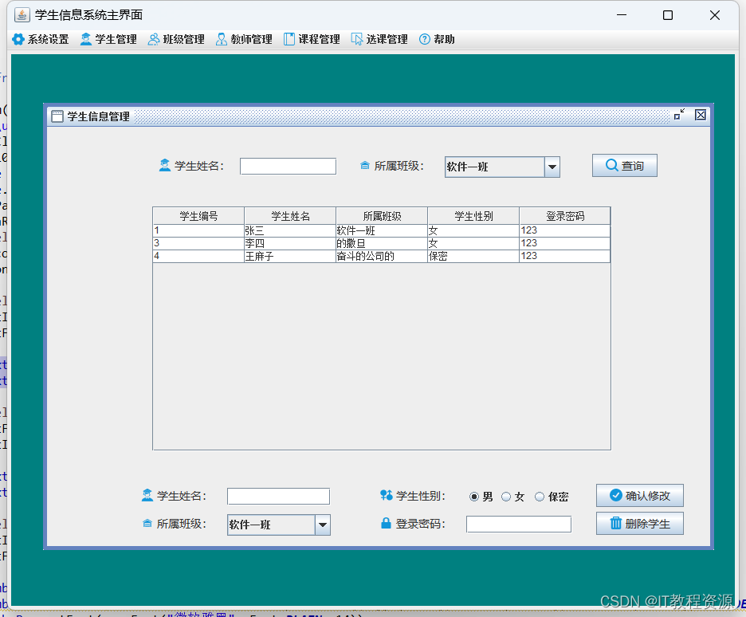Click the 查询 search button
The height and width of the screenshot is (617, 746).
(x=625, y=166)
